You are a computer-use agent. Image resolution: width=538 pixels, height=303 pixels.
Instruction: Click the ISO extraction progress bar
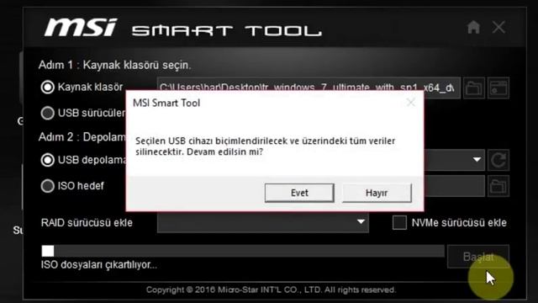pos(243,251)
